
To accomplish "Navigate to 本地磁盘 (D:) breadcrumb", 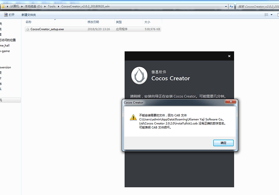I will (x=33, y=6).
